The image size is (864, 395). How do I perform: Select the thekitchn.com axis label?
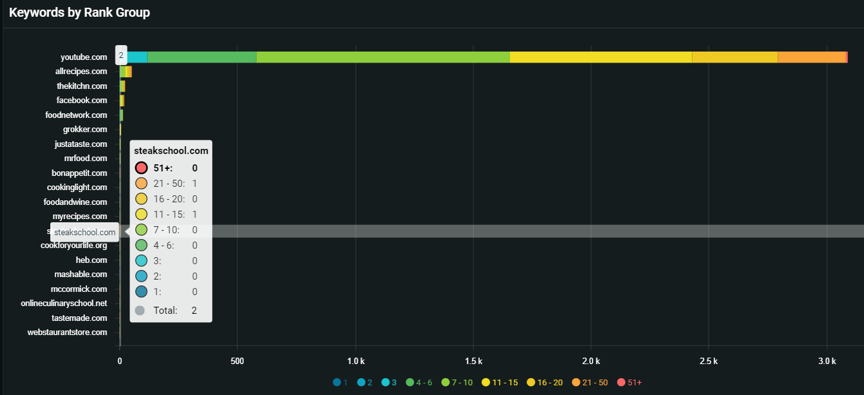(x=82, y=86)
